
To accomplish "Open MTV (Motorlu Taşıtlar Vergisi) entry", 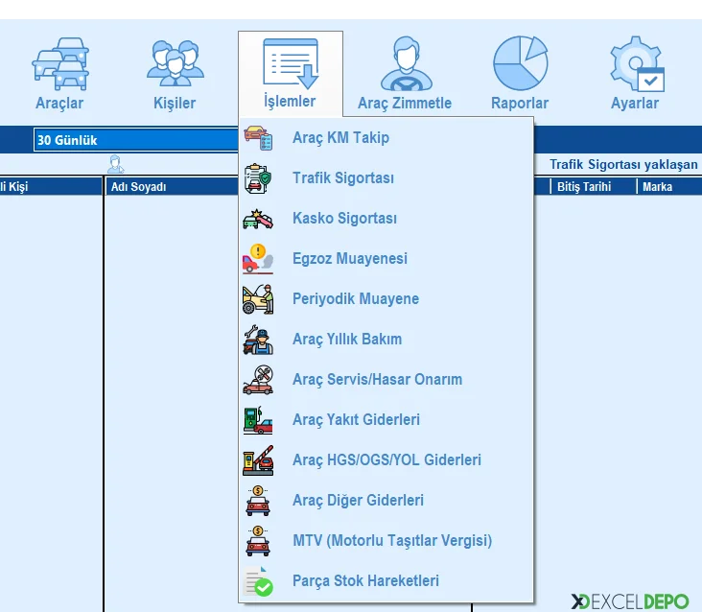I will (x=391, y=541).
